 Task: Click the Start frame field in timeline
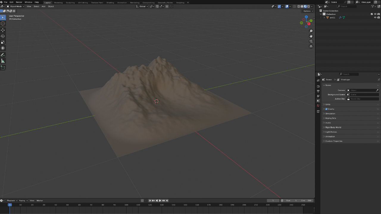[x=292, y=201]
